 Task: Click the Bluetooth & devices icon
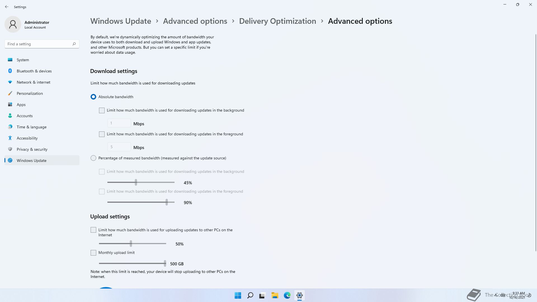[x=10, y=71]
